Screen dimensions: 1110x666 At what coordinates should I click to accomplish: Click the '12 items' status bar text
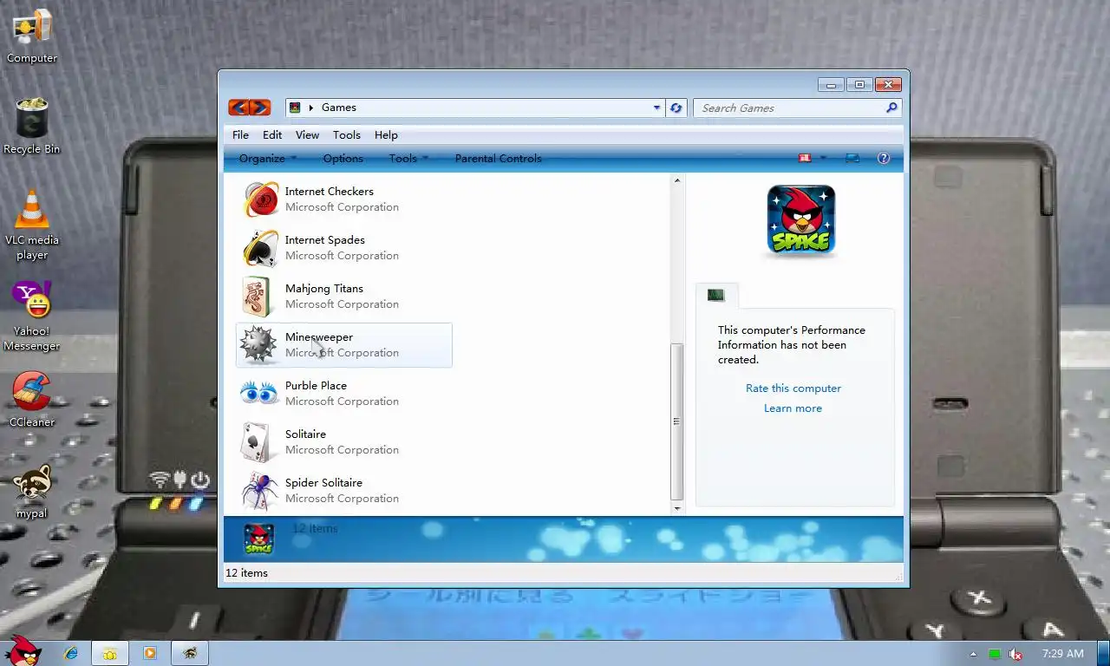(x=246, y=572)
